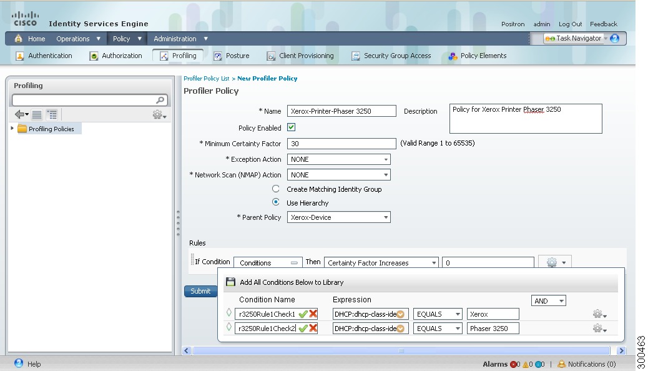Click the red X beside r3250Rule1Check2

[x=313, y=328]
